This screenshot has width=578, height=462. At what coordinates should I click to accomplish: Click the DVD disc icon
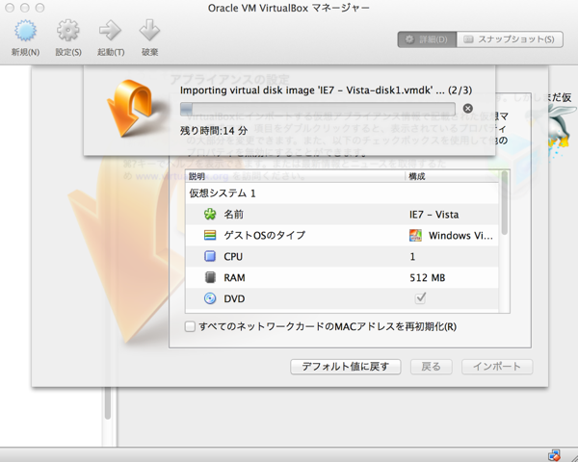pos(210,298)
